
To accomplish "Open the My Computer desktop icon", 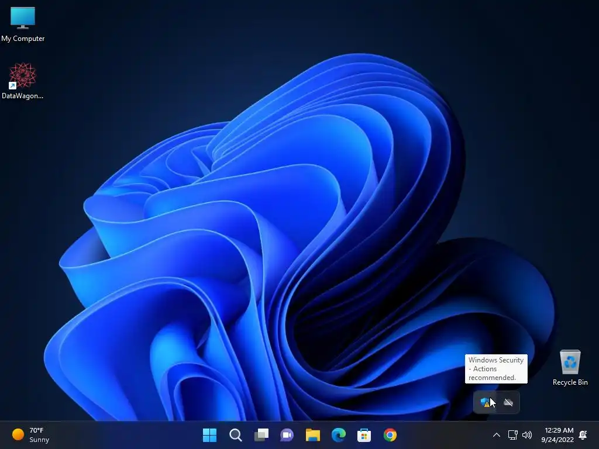I will [x=23, y=24].
